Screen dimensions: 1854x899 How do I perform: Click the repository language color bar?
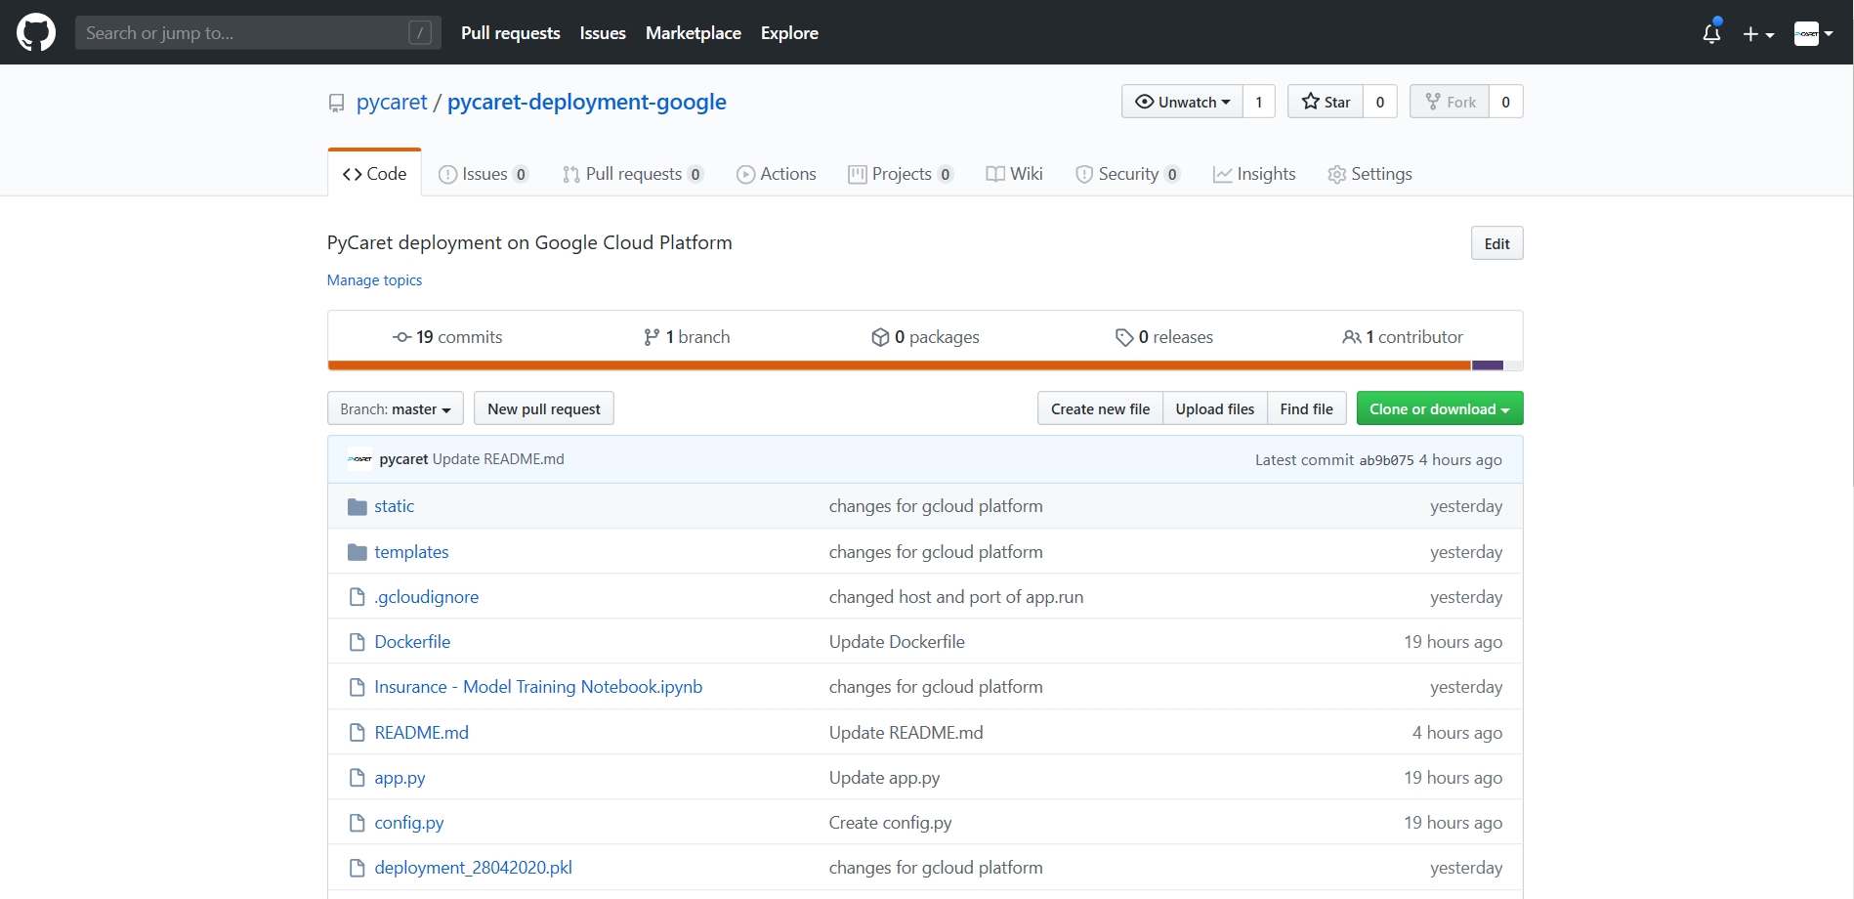tap(899, 365)
